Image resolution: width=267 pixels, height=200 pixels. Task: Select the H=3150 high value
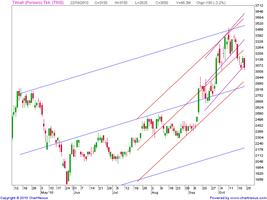pyautogui.click(x=121, y=3)
